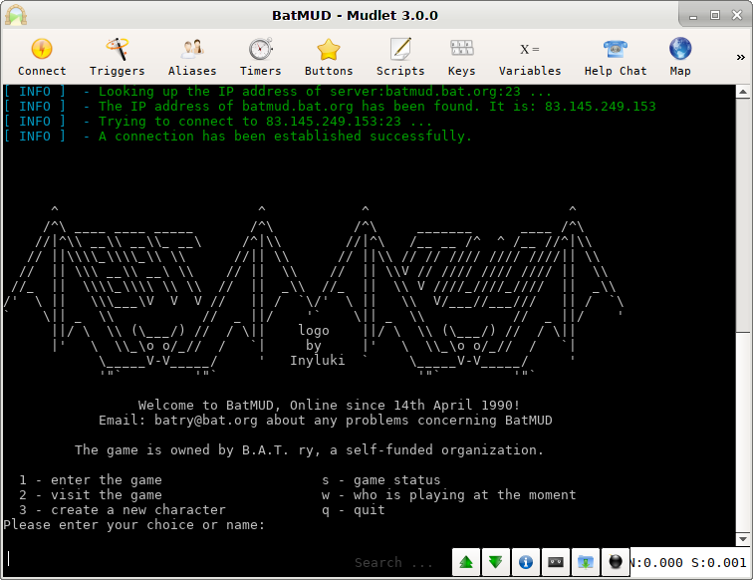This screenshot has width=753, height=580.
Task: Click the email 'batry@bat.org' text
Action: coord(206,420)
